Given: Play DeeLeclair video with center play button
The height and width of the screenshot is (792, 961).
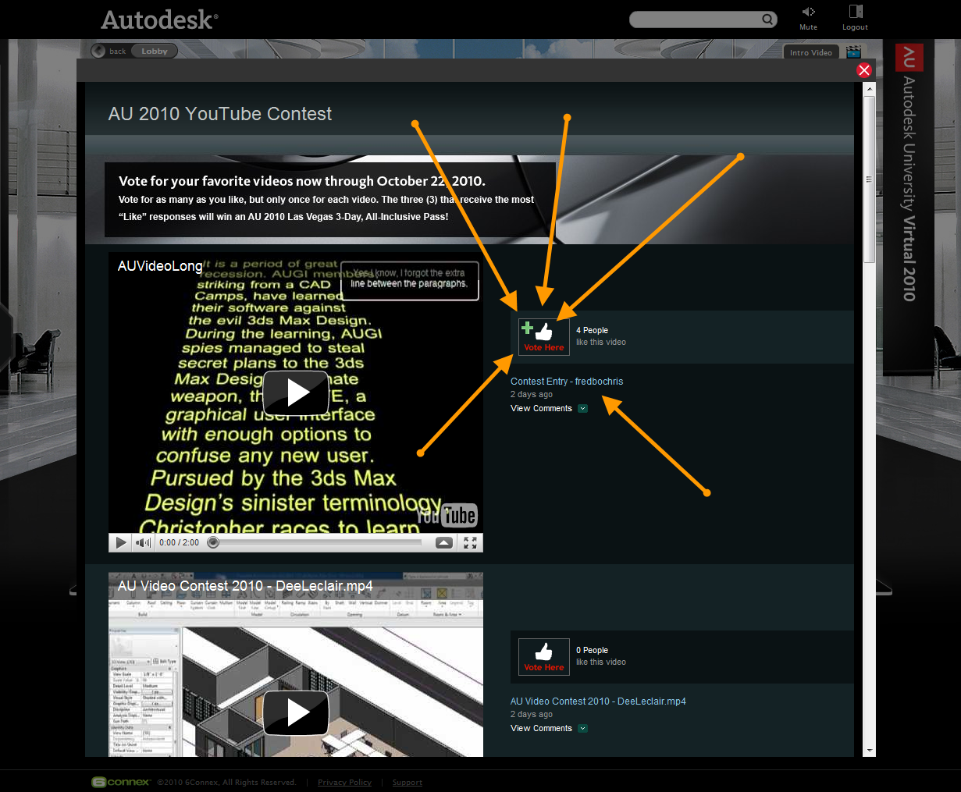Looking at the screenshot, I should [x=296, y=712].
